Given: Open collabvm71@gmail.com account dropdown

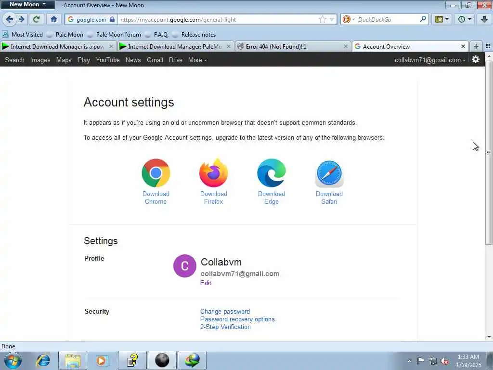Looking at the screenshot, I should [x=430, y=60].
